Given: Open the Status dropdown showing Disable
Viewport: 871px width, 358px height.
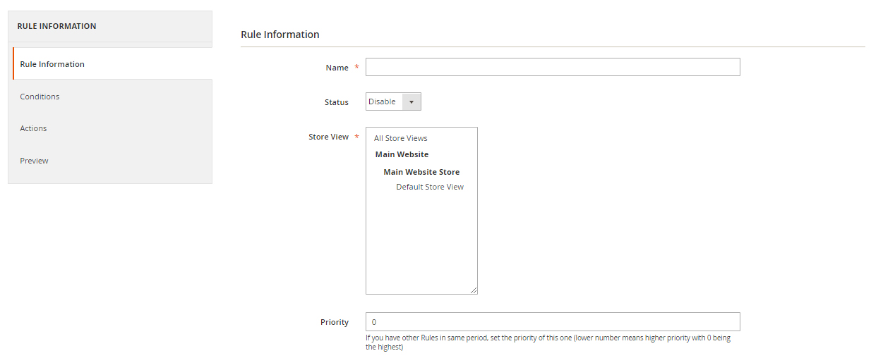Looking at the screenshot, I should pyautogui.click(x=384, y=101).
